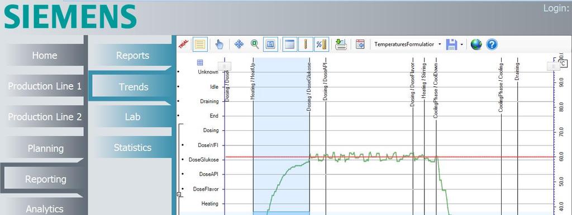Click the SIEMENS logo
The height and width of the screenshot is (215, 572).
coord(70,16)
